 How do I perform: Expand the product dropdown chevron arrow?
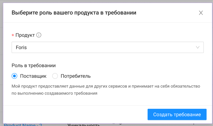click(198, 47)
